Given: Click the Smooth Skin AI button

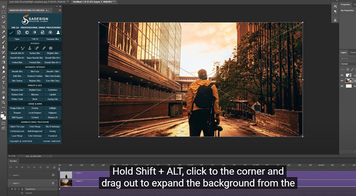Looking at the screenshot, I should coord(17,53).
